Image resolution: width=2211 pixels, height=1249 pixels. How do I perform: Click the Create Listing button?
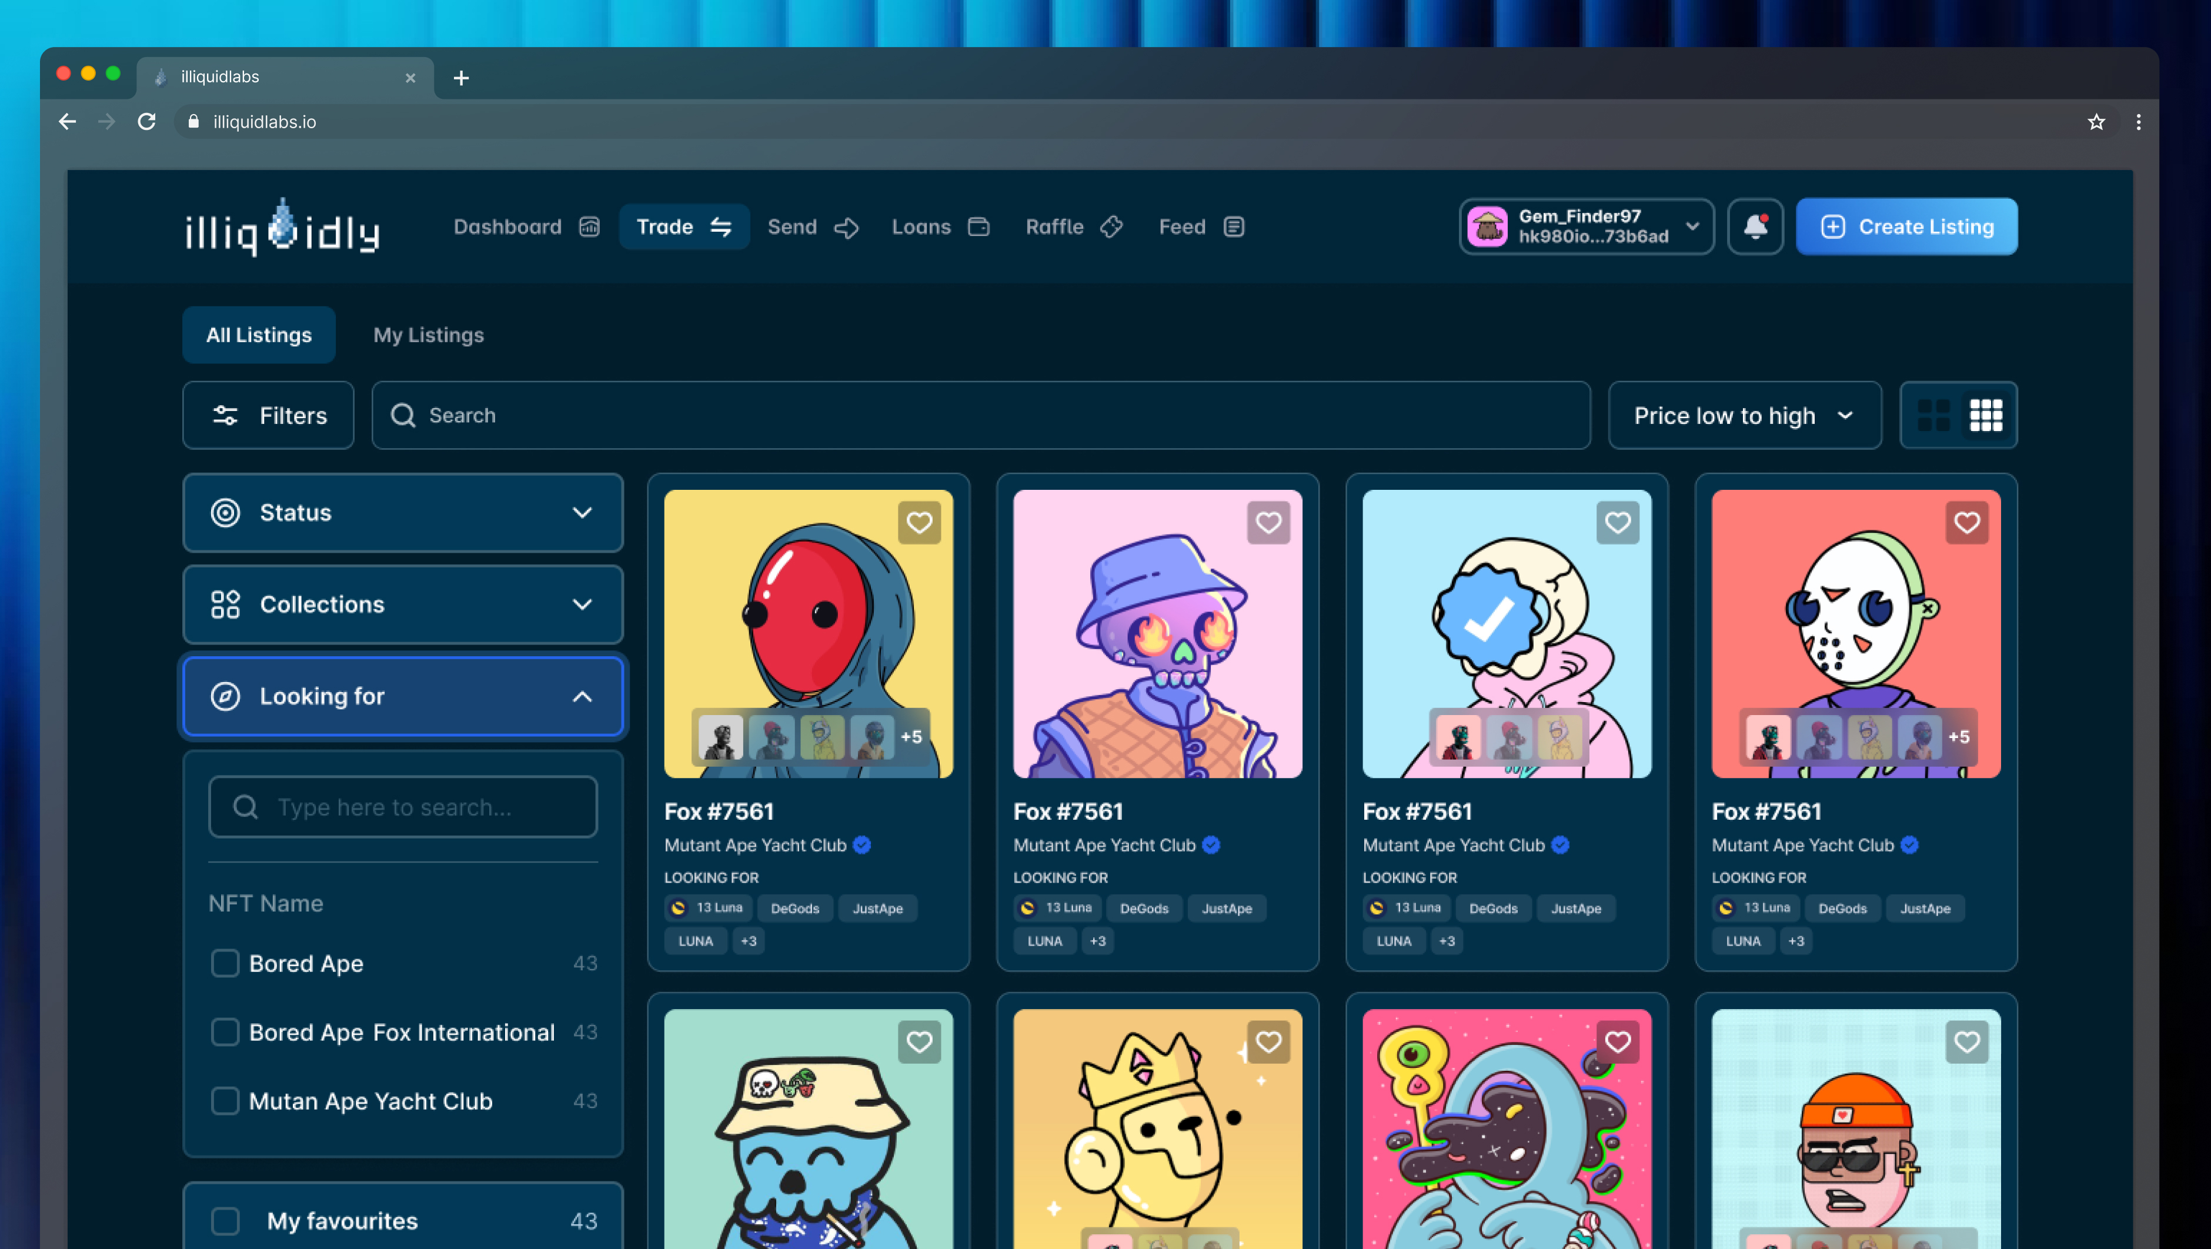click(x=1905, y=226)
